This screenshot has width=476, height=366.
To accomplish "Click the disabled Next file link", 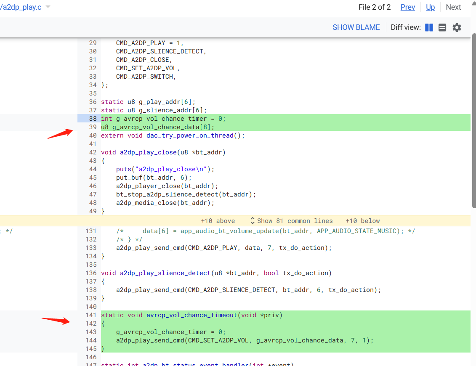I will point(453,7).
